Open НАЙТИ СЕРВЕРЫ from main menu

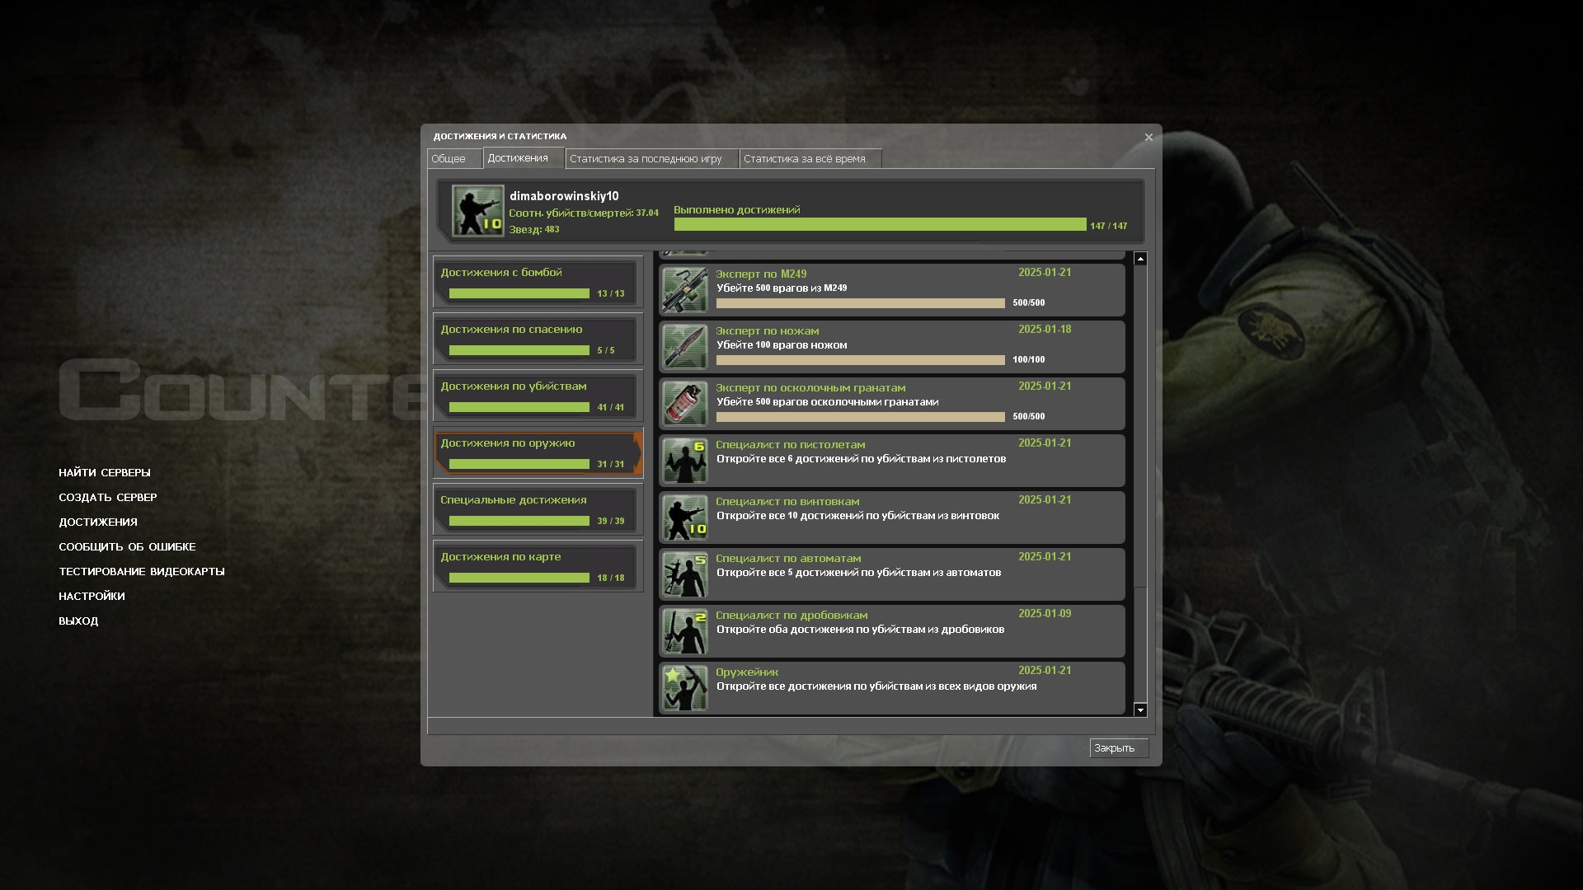pos(105,473)
